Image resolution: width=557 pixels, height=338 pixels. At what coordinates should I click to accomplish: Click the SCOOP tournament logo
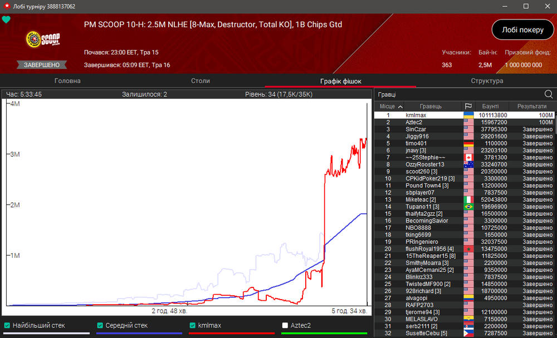(x=43, y=39)
